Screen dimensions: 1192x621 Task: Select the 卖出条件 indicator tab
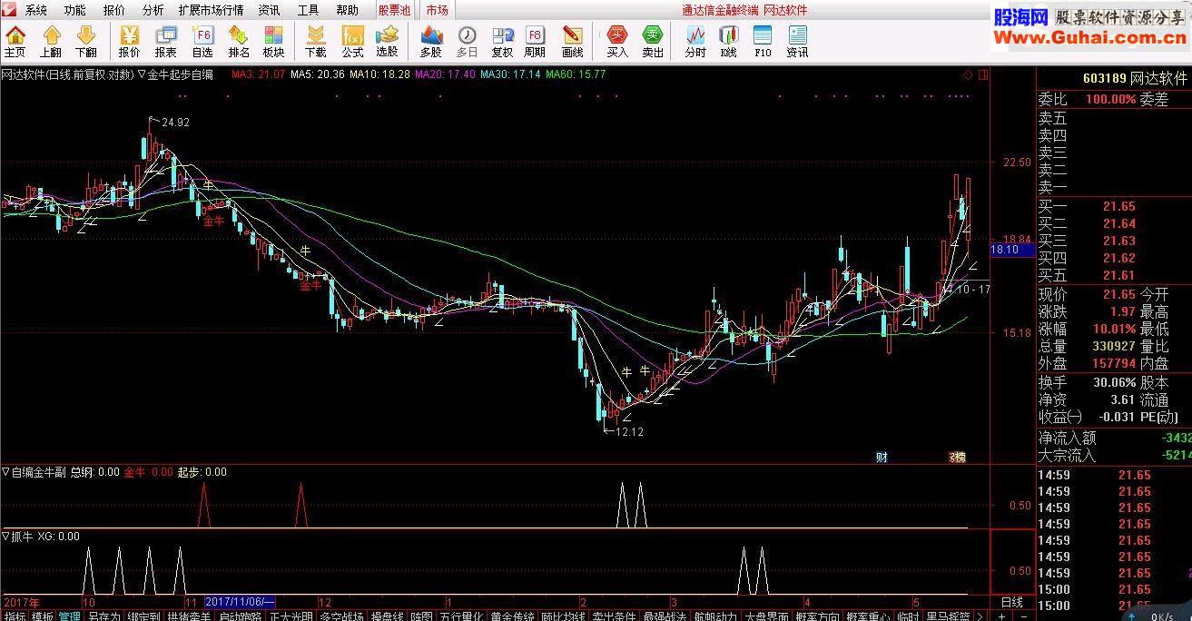615,616
